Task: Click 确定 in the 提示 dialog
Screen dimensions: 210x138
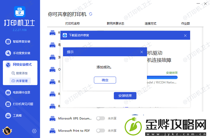Action: tap(105, 80)
